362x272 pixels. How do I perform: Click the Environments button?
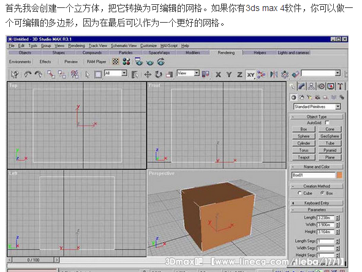(20, 62)
